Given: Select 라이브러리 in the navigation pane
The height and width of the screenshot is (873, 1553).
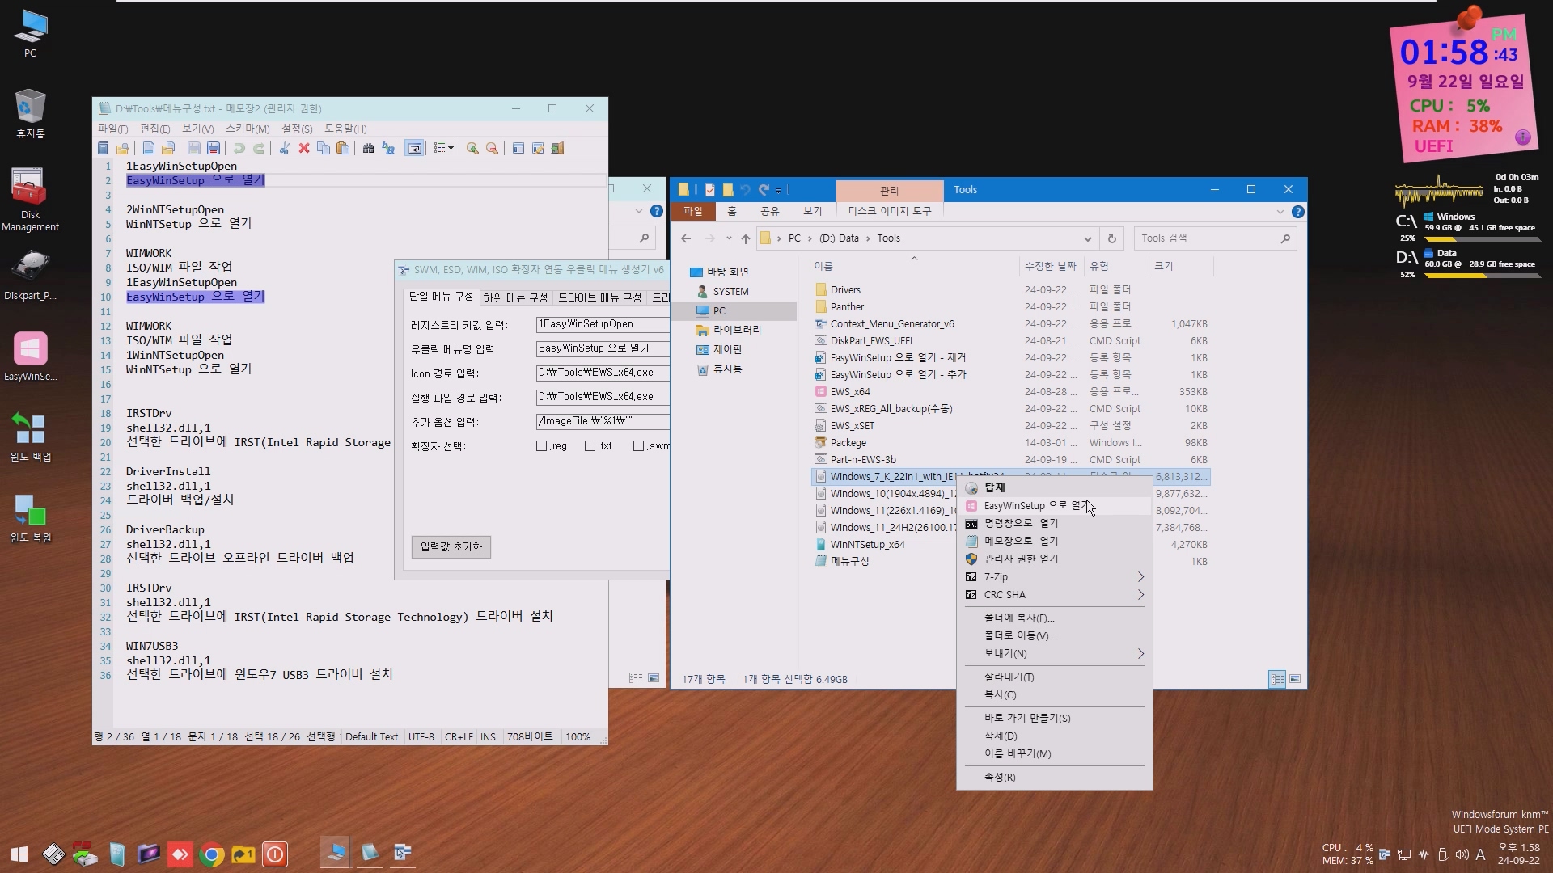Looking at the screenshot, I should (x=736, y=330).
